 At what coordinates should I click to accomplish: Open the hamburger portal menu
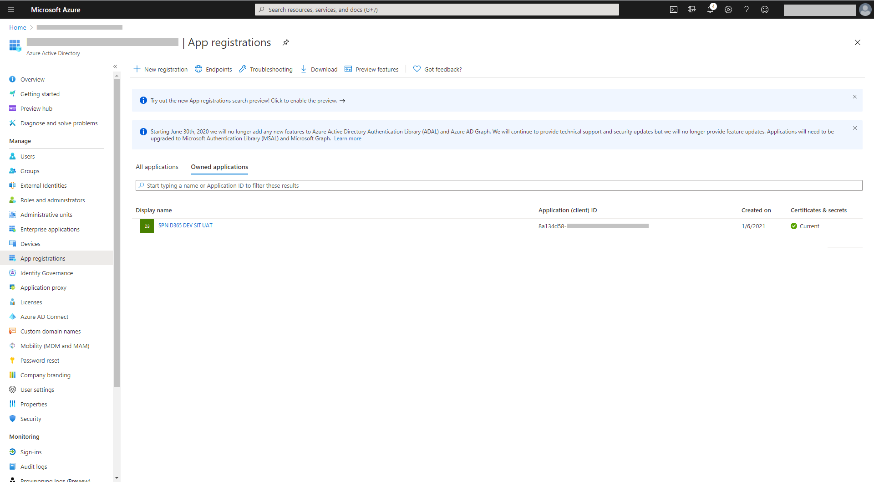pyautogui.click(x=11, y=10)
